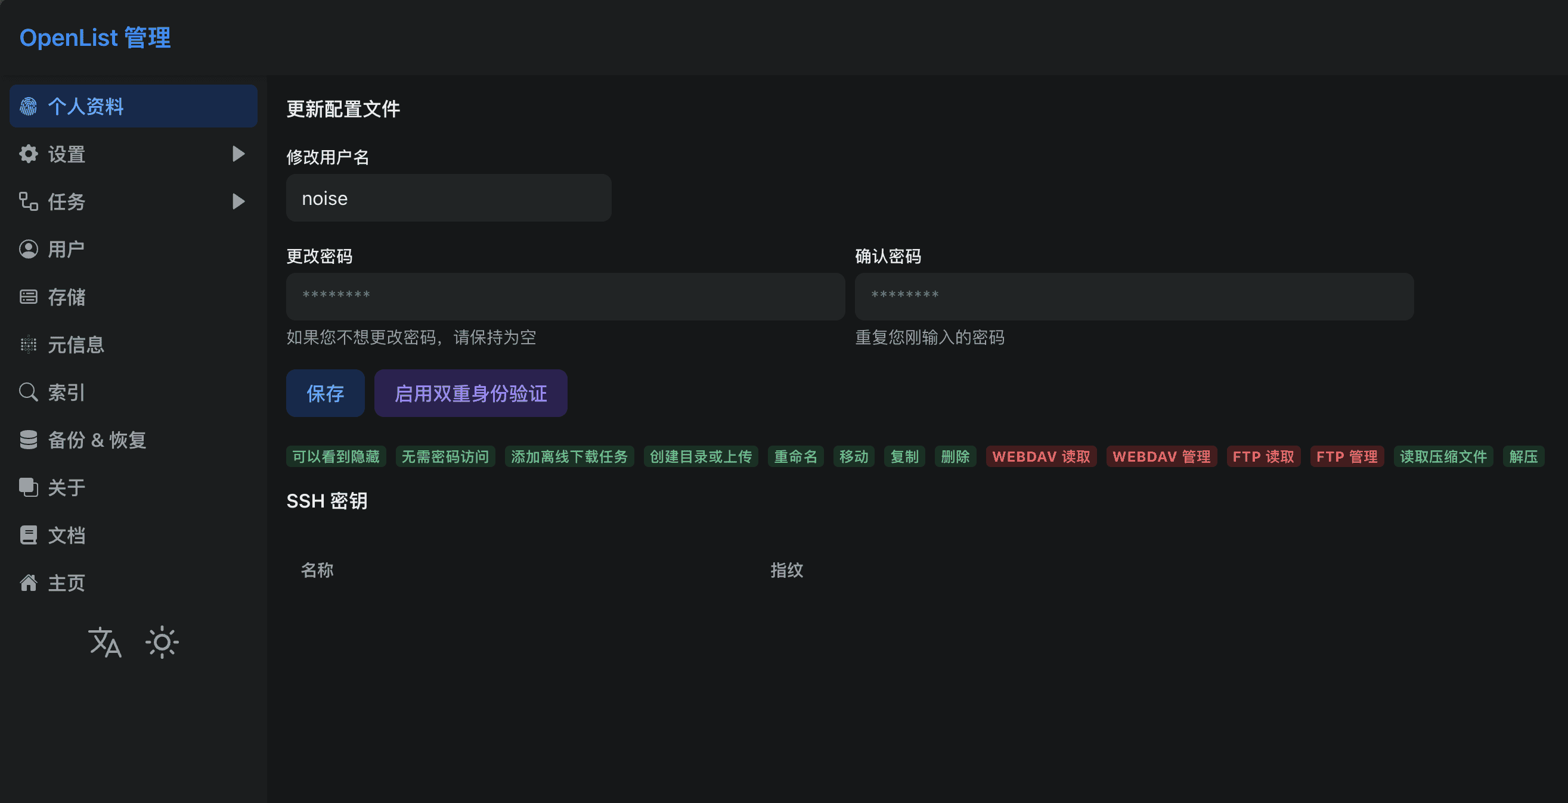Toggle light mode with the sun icon
Image resolution: width=1568 pixels, height=803 pixels.
point(162,642)
